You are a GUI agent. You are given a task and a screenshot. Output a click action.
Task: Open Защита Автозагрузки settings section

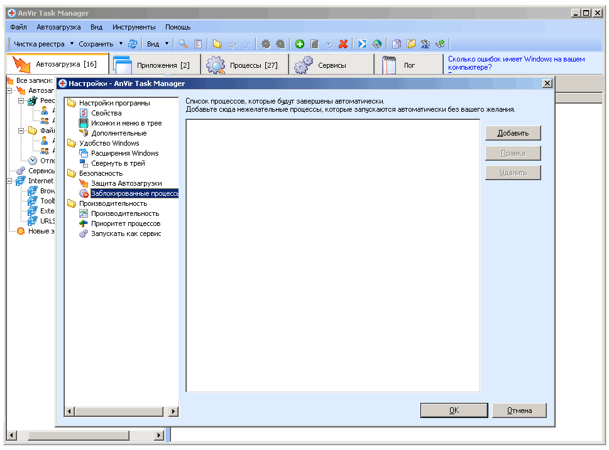click(x=121, y=183)
